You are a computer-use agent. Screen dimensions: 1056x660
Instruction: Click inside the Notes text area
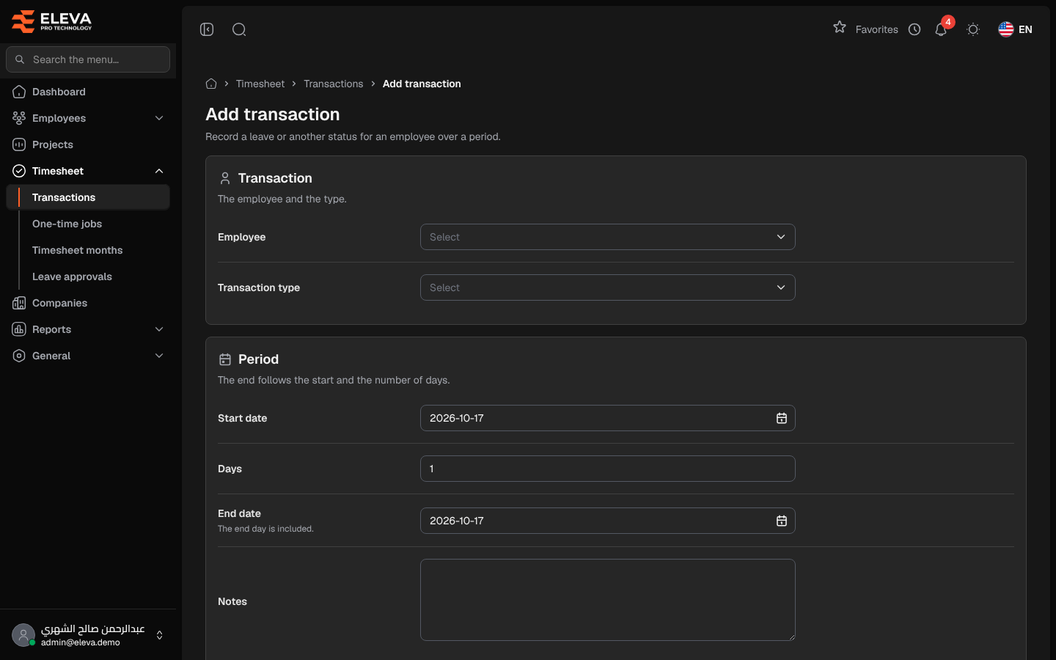608,600
